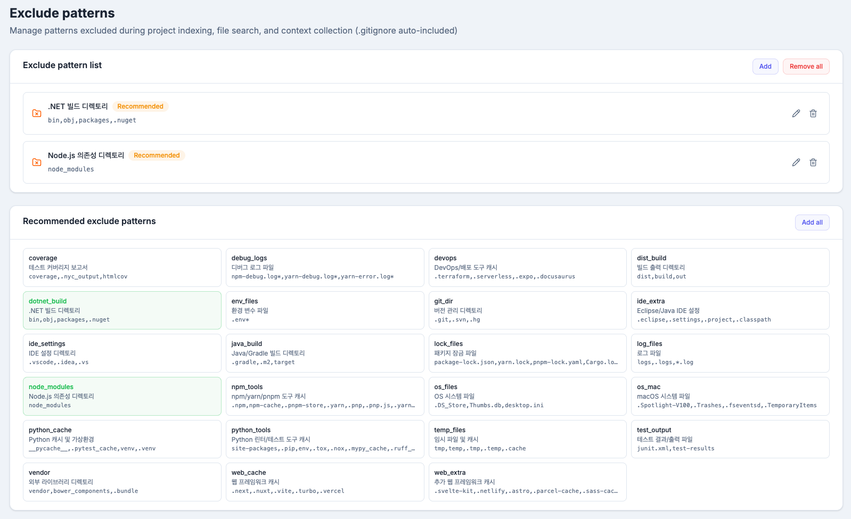Edit the Node.js 의존성 디렉토리 pattern

coord(796,162)
